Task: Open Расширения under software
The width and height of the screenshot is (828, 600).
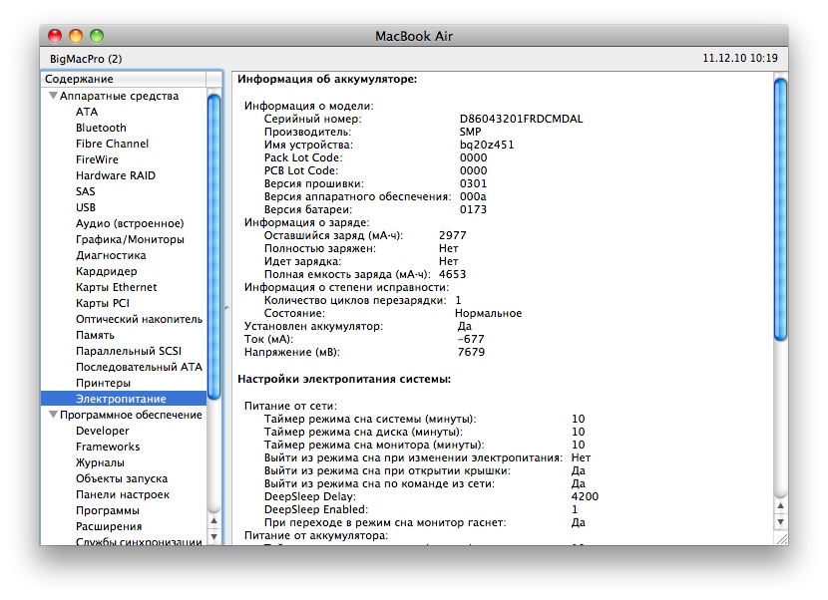Action: (109, 526)
